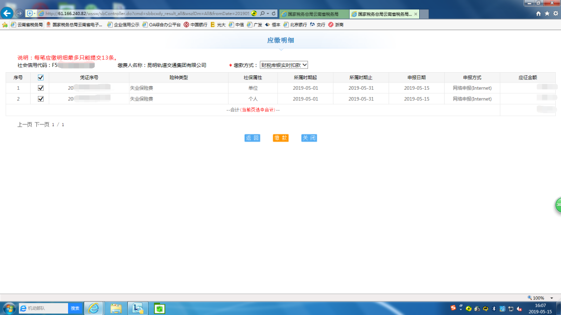Click taskbar 搜索 button
Viewport: 561px width, 315px height.
tap(75, 308)
